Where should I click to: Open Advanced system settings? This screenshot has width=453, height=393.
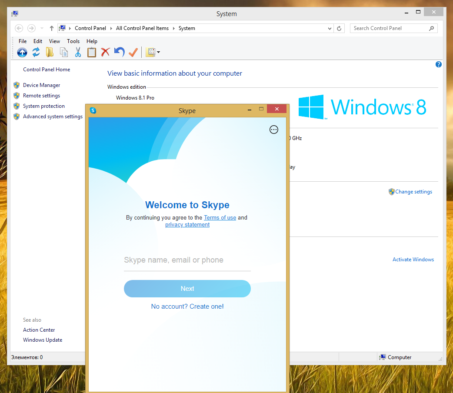tap(53, 117)
